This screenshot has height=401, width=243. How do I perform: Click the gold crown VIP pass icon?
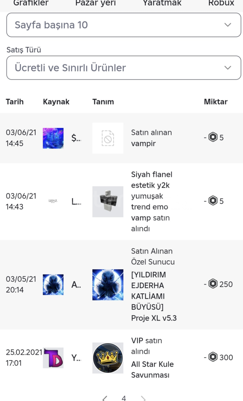pos(108,358)
